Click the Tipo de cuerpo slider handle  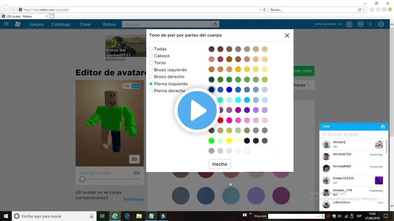pos(82,179)
